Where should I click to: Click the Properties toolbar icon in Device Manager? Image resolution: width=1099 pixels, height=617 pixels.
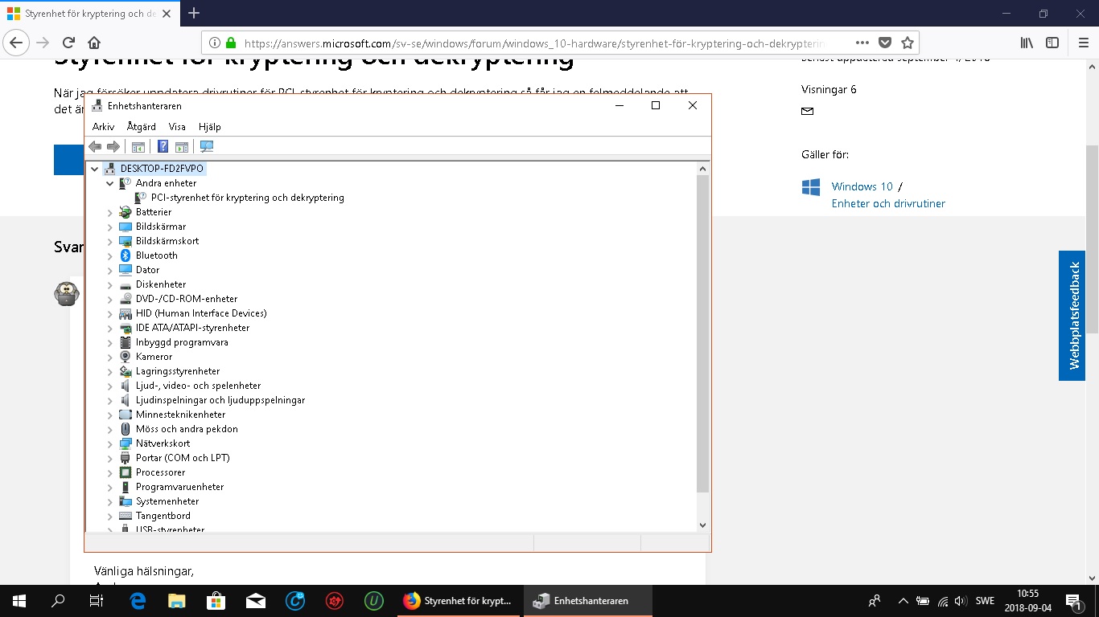point(182,146)
